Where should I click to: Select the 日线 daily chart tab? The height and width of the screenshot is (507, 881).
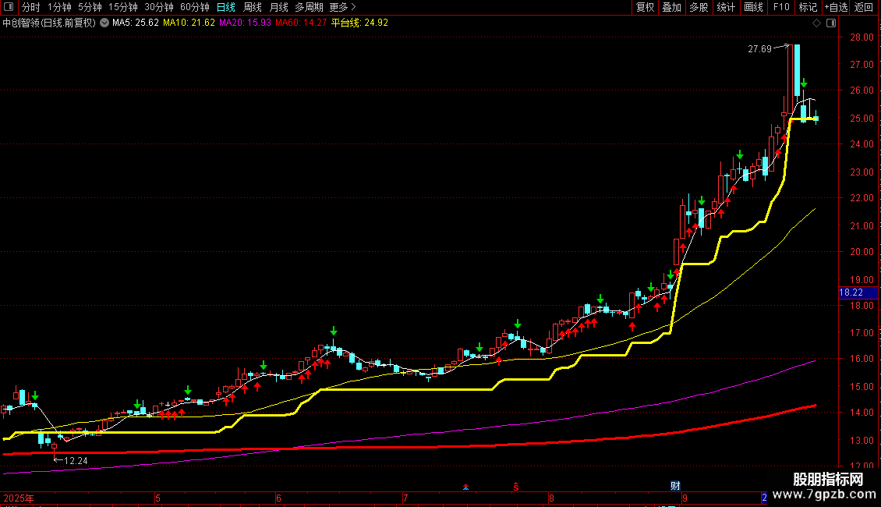226,7
